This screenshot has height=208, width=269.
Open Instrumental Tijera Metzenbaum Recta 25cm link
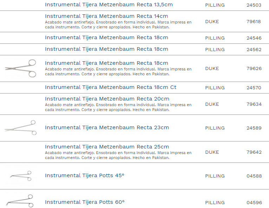tap(107, 147)
